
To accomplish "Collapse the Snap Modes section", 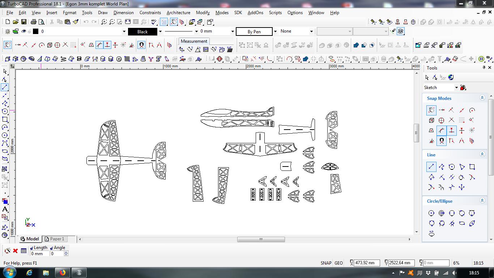I will pos(482,98).
